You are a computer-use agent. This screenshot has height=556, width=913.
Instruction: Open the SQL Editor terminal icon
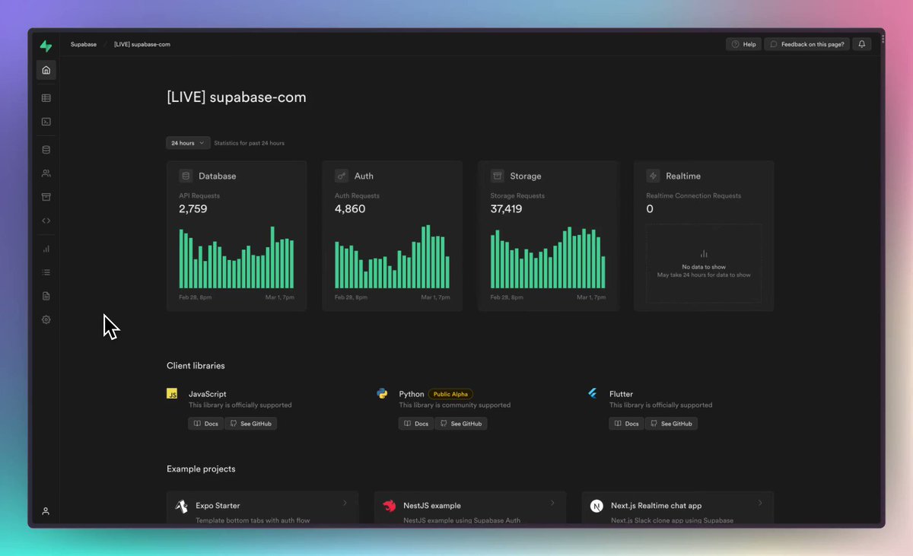tap(46, 121)
